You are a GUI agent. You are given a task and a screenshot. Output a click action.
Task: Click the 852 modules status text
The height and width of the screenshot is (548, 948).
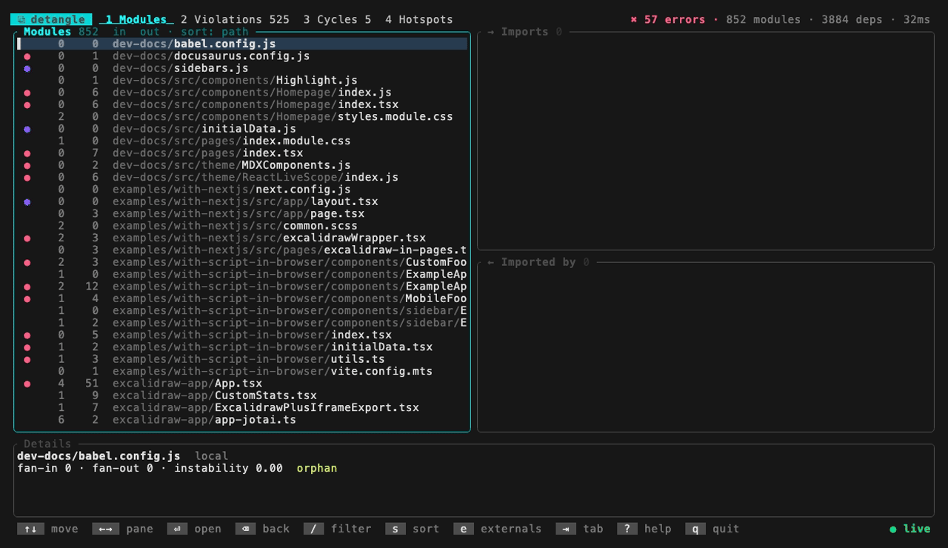[763, 20]
